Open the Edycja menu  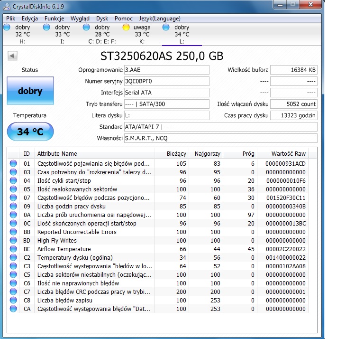point(30,19)
